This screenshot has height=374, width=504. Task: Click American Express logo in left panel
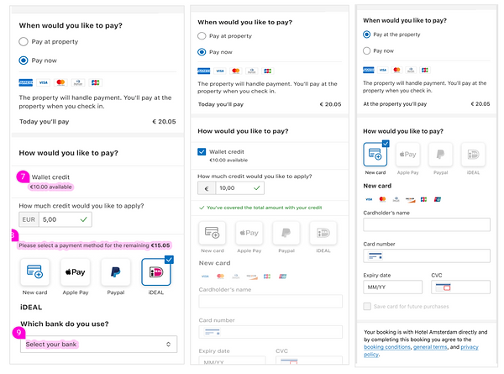26,82
